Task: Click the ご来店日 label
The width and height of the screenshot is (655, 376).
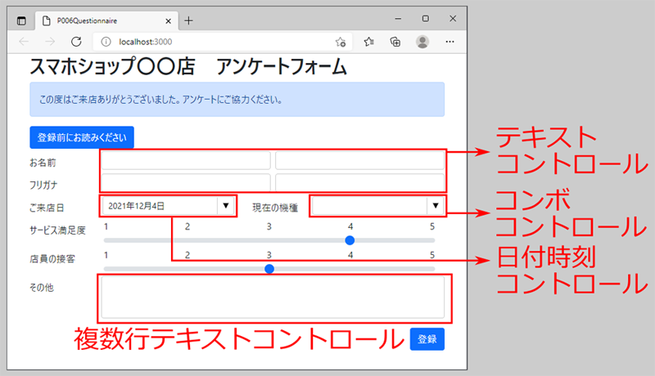Action: pyautogui.click(x=47, y=208)
